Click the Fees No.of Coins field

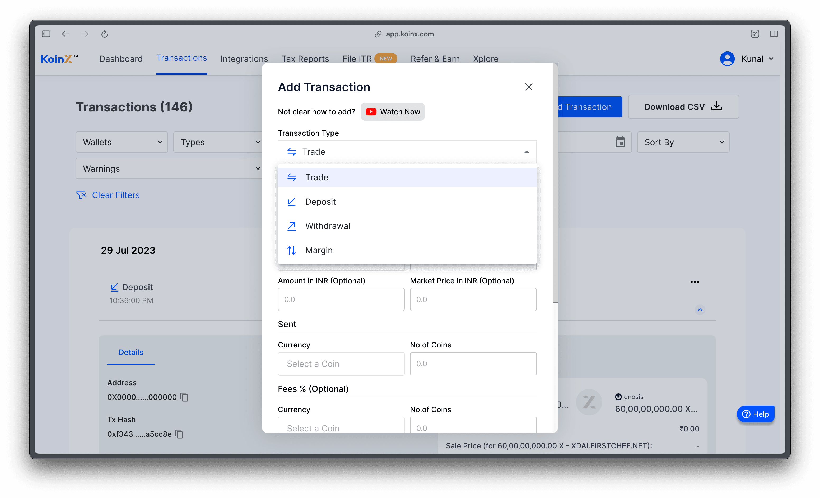(473, 425)
